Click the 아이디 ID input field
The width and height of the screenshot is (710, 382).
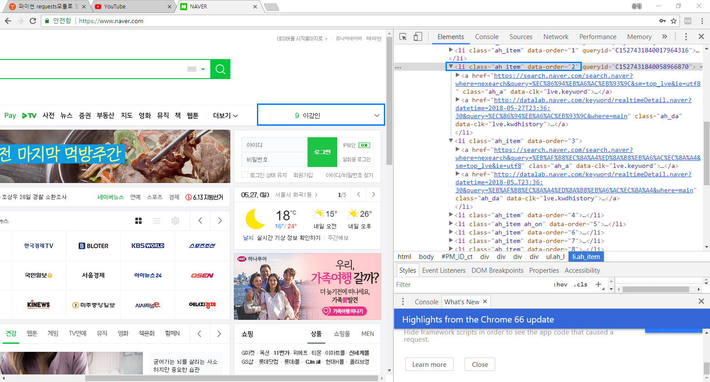coord(275,145)
